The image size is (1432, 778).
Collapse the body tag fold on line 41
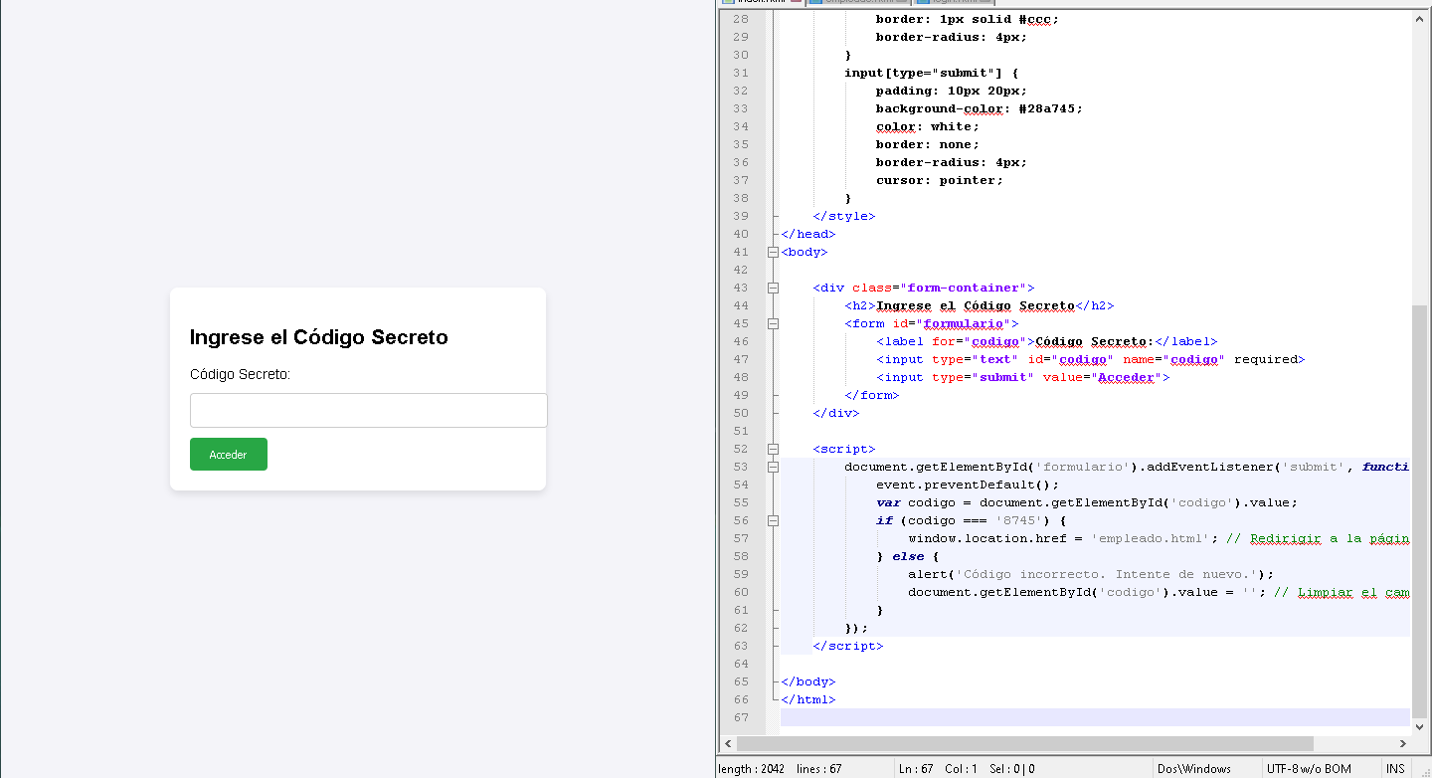pos(773,253)
